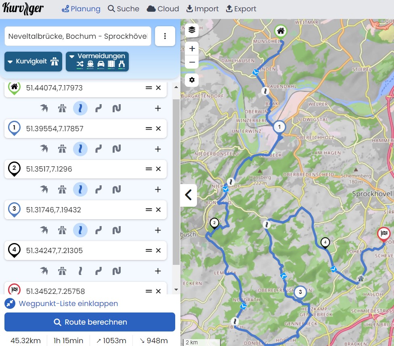
Task: Add waypoint after waypoint 3 with plus
Action: point(158,230)
